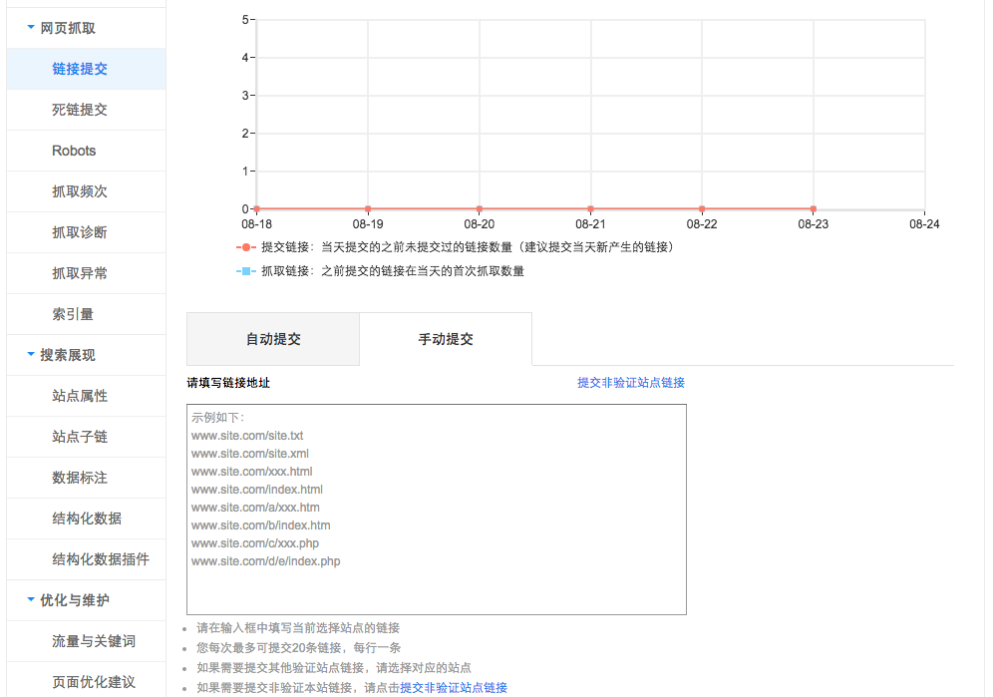
Task: Select 抓取异常 menu item
Action: pos(80,273)
